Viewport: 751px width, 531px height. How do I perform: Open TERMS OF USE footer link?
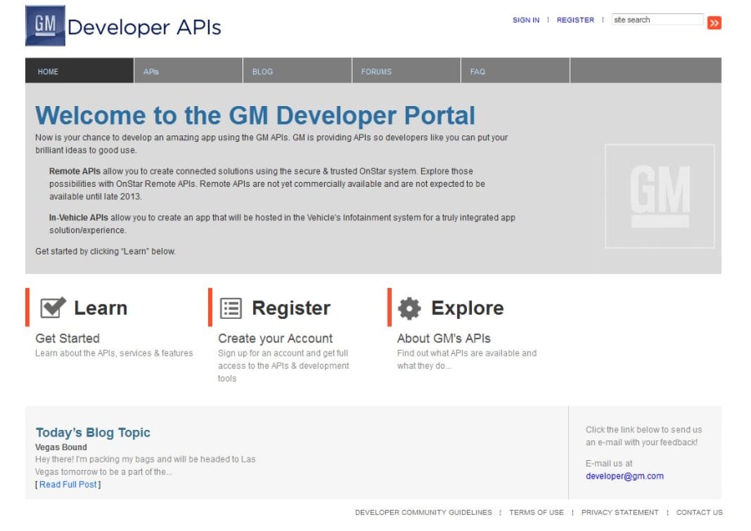pos(536,512)
